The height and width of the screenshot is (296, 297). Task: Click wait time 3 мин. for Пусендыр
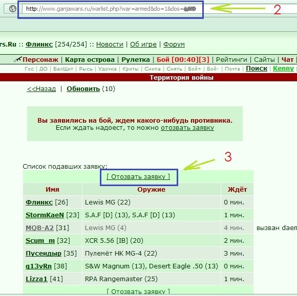pyautogui.click(x=234, y=254)
